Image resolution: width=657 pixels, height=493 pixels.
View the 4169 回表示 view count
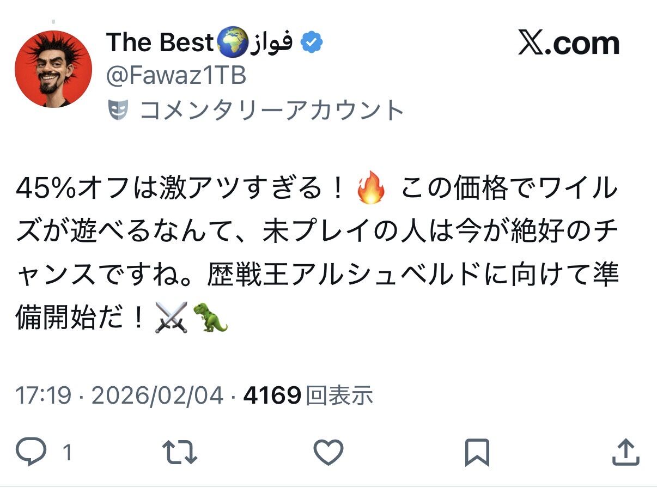coord(308,395)
